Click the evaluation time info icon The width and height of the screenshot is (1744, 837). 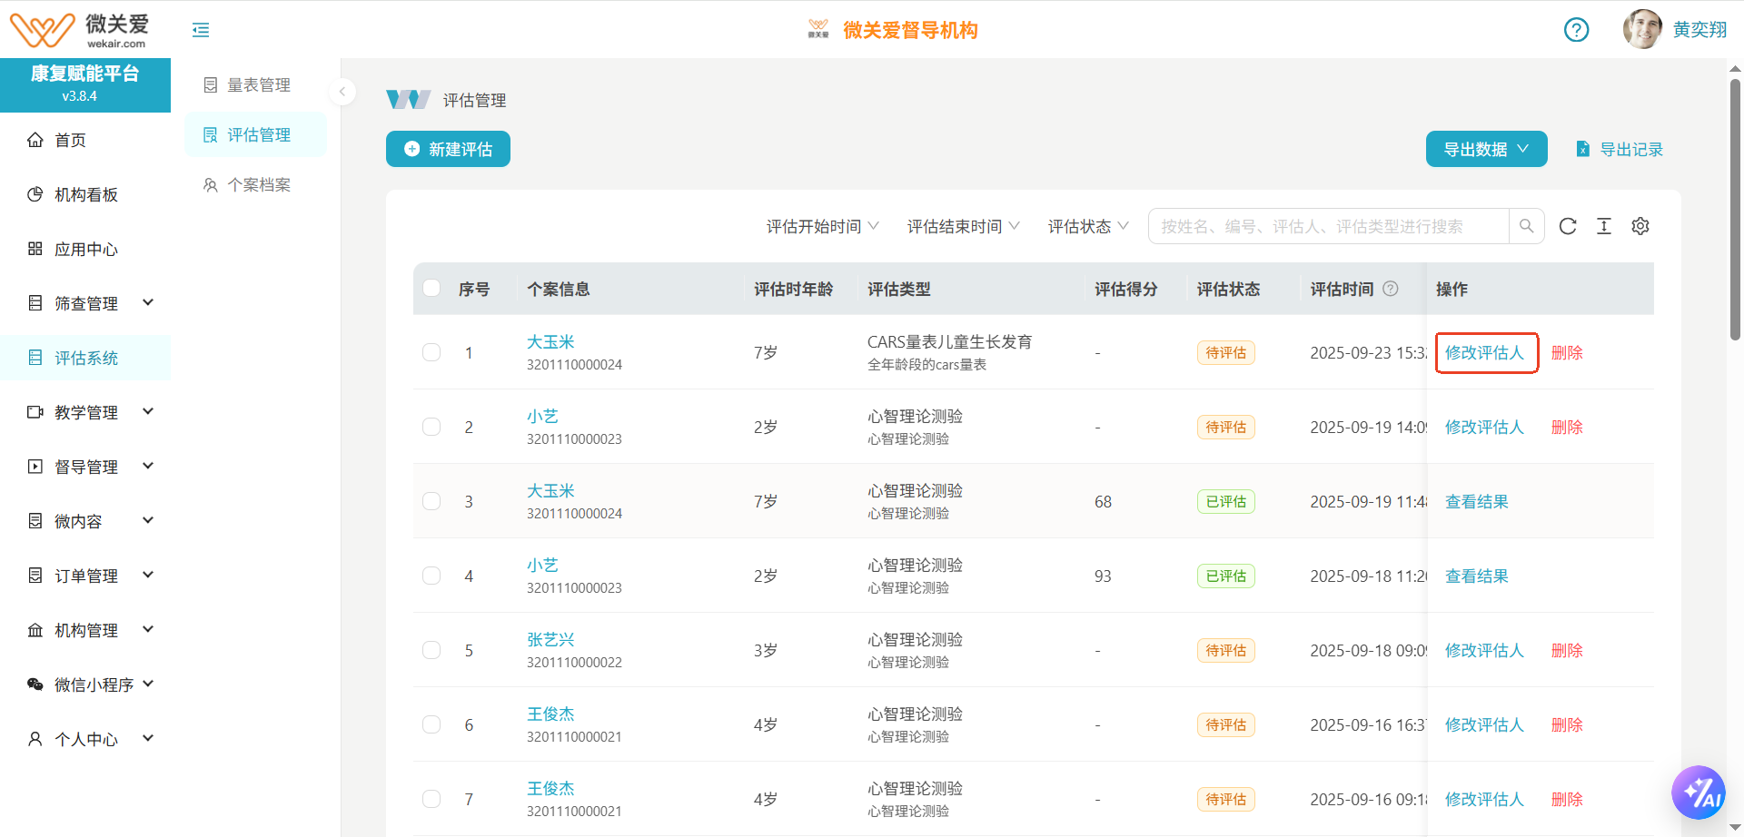coord(1390,289)
